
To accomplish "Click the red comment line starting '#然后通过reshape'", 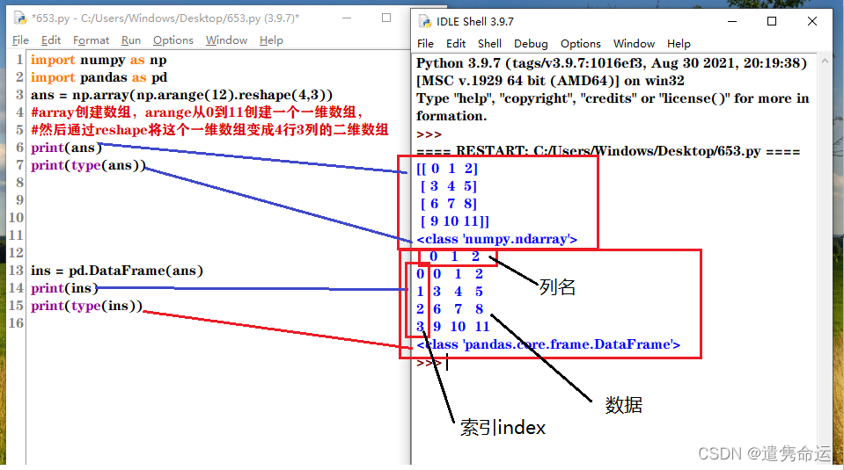I will (x=209, y=130).
